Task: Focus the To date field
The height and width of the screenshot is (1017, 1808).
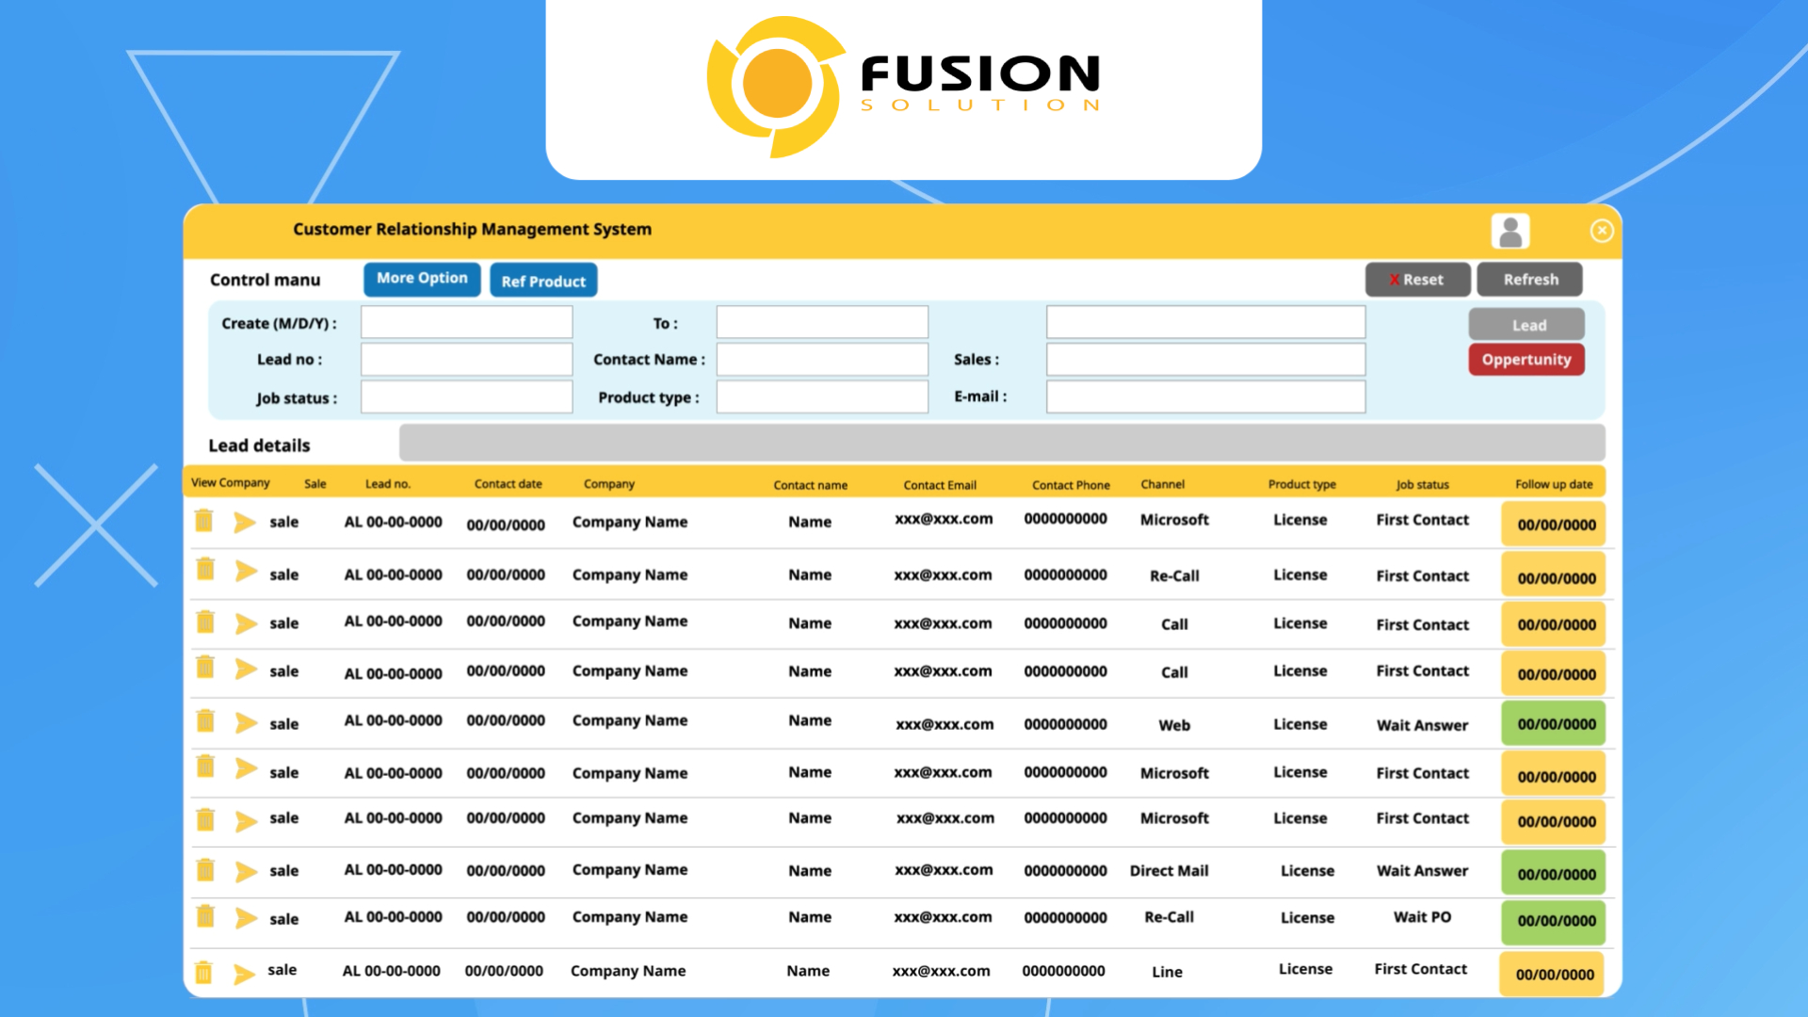Action: pos(822,322)
